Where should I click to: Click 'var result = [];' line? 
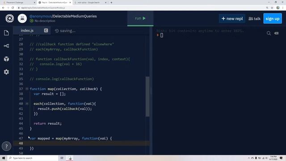[x=50, y=94]
